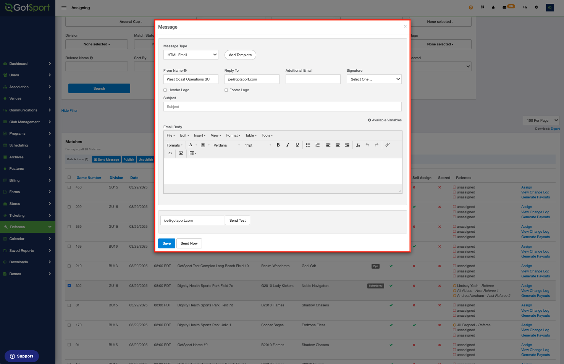Click the Send Now button
This screenshot has width=564, height=364.
coord(189,243)
